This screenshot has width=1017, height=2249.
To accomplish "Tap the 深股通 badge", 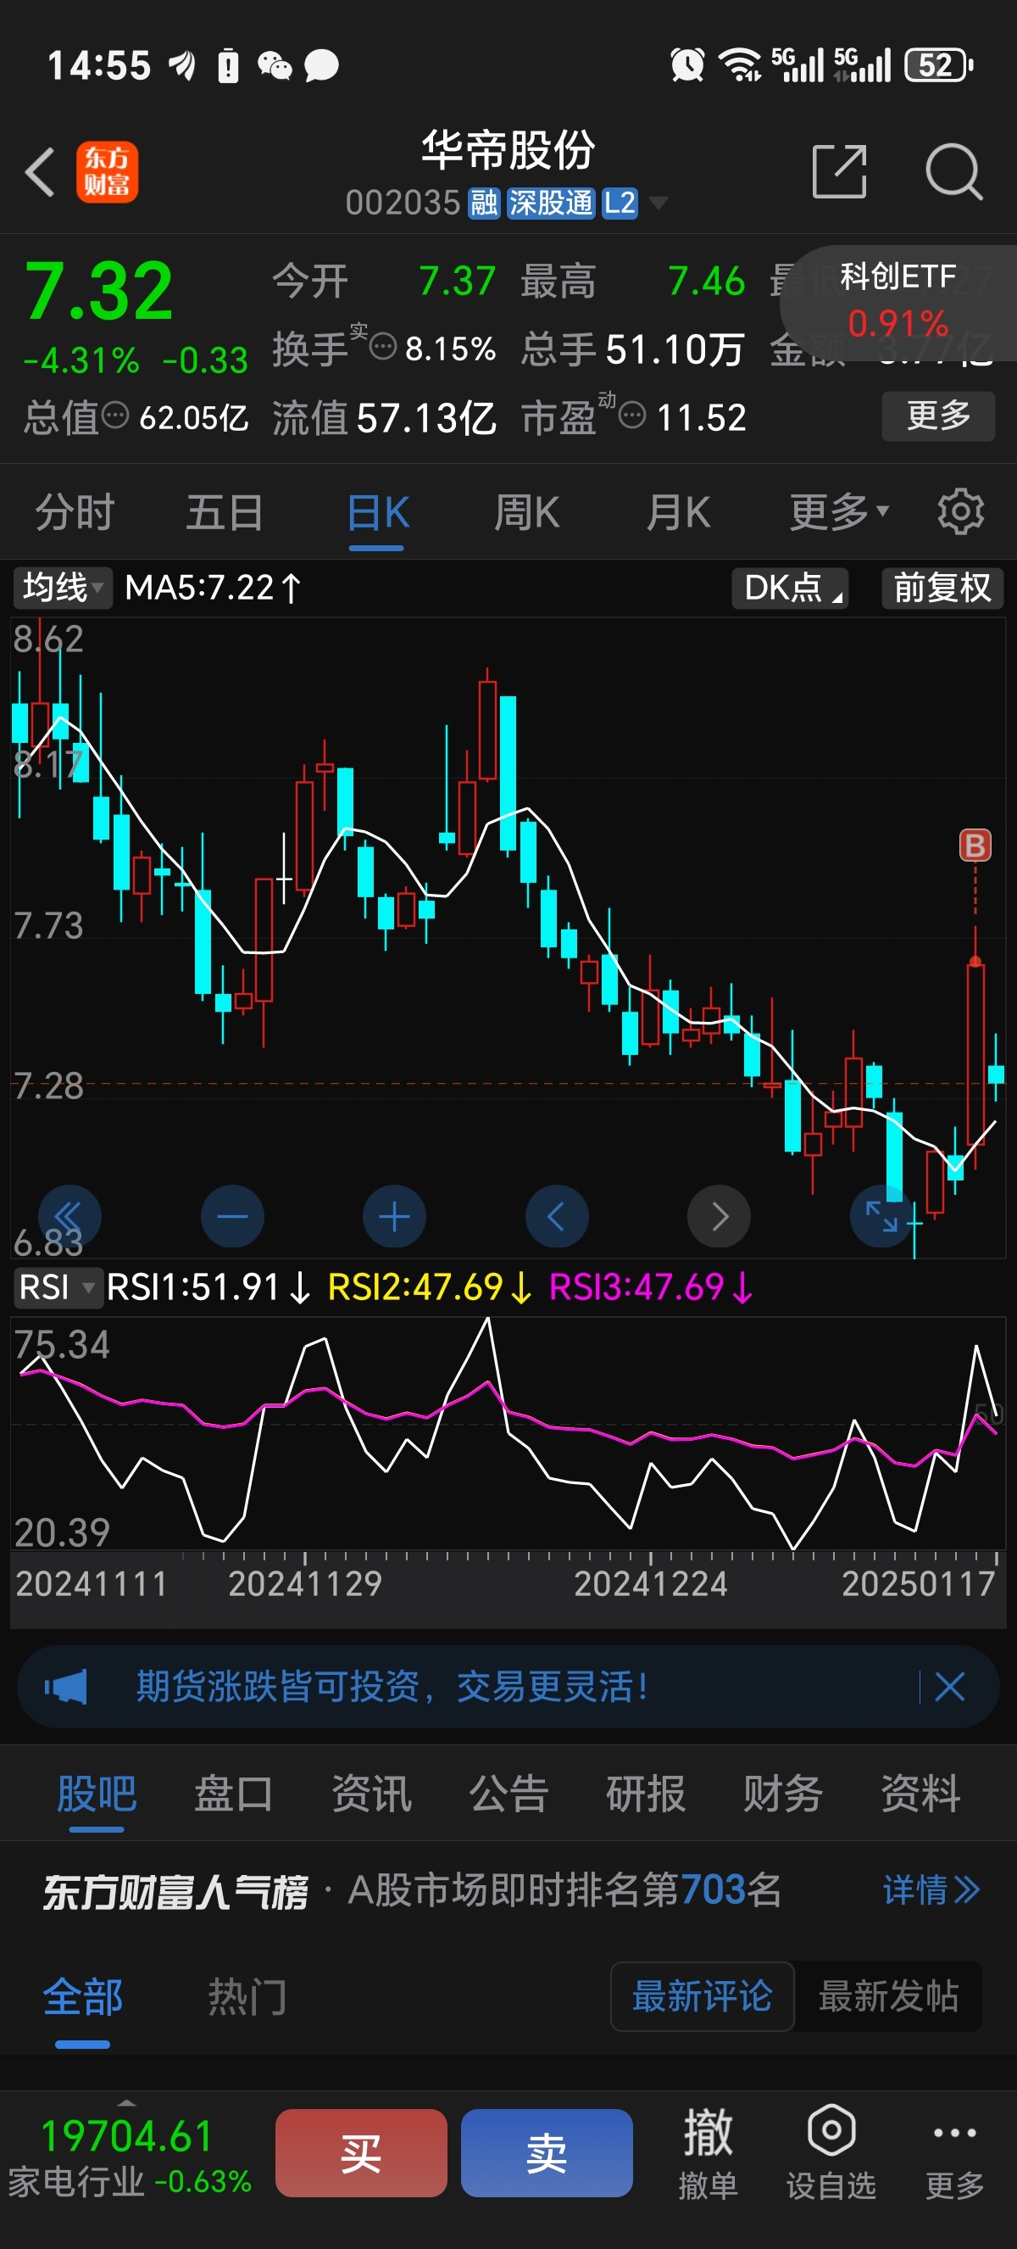I will [550, 204].
